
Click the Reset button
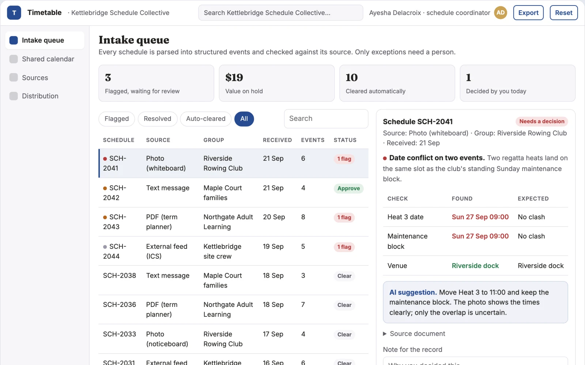(x=563, y=13)
